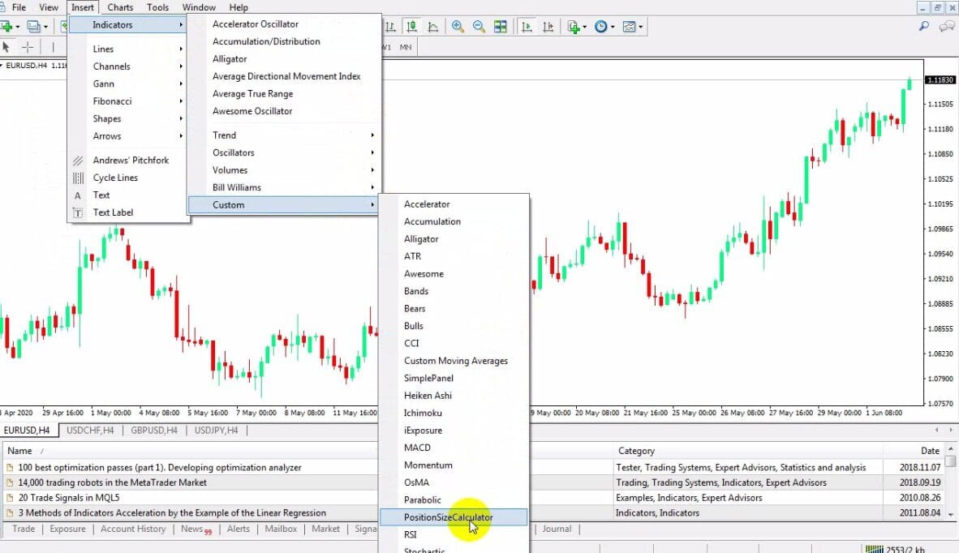Sort articles by the Date column header
Screen dimensions: 959x553
tap(929, 451)
